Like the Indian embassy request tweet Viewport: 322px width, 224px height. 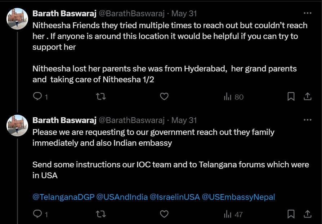[x=164, y=214]
